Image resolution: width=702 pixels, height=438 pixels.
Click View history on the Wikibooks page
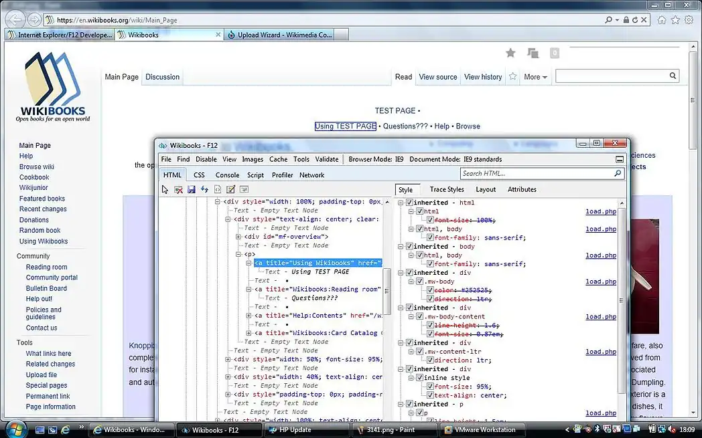click(x=483, y=77)
